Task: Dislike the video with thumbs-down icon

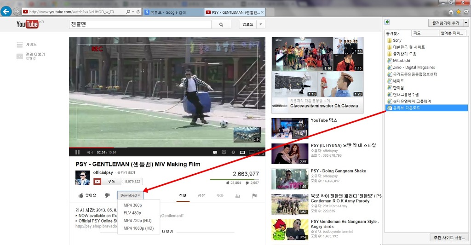Action: 107,195
